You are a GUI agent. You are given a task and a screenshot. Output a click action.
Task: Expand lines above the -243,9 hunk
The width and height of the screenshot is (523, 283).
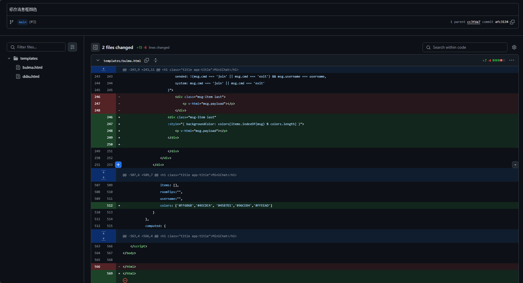click(x=104, y=70)
